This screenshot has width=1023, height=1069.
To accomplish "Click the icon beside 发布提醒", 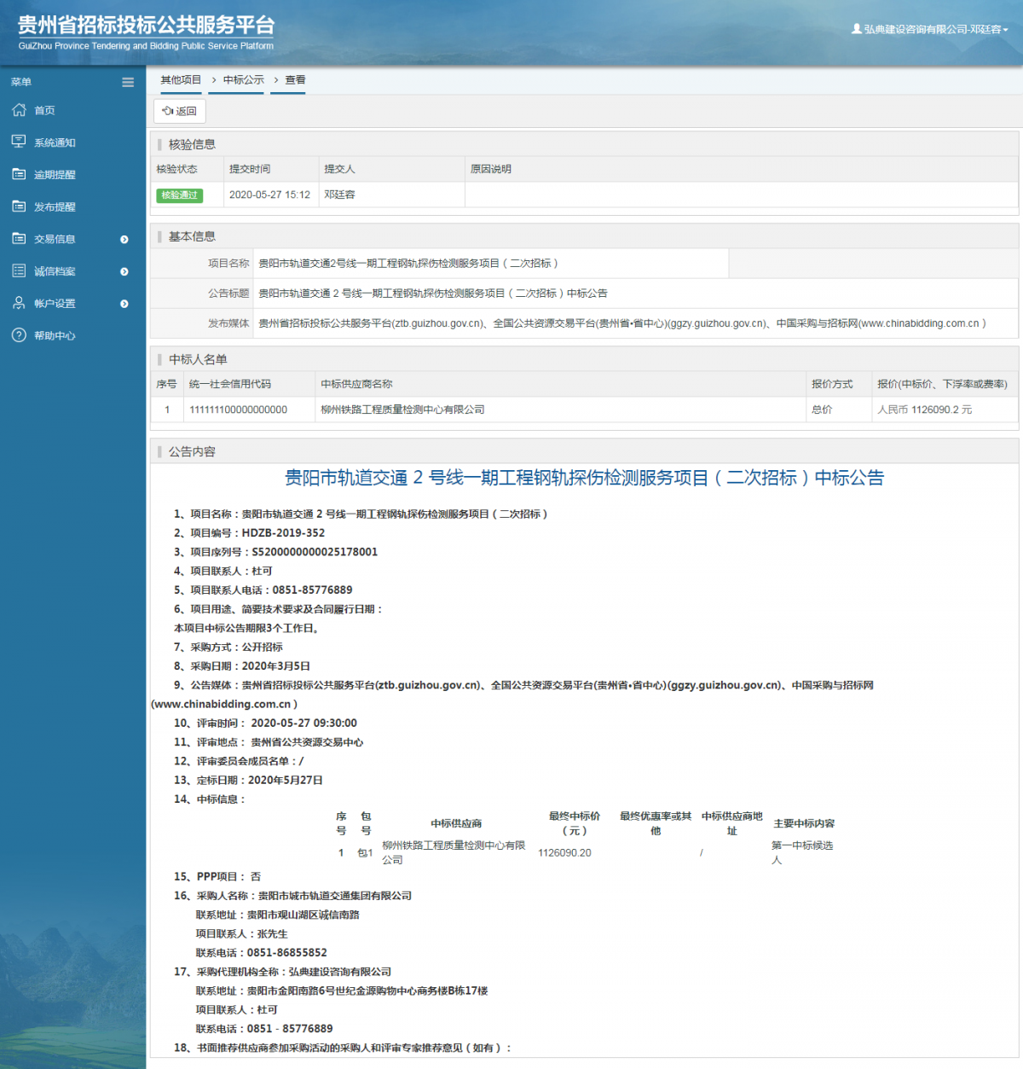I will [x=19, y=206].
